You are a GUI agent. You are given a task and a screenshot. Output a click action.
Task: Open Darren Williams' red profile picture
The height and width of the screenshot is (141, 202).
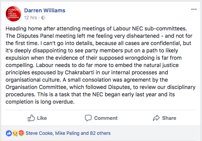coord(14,14)
